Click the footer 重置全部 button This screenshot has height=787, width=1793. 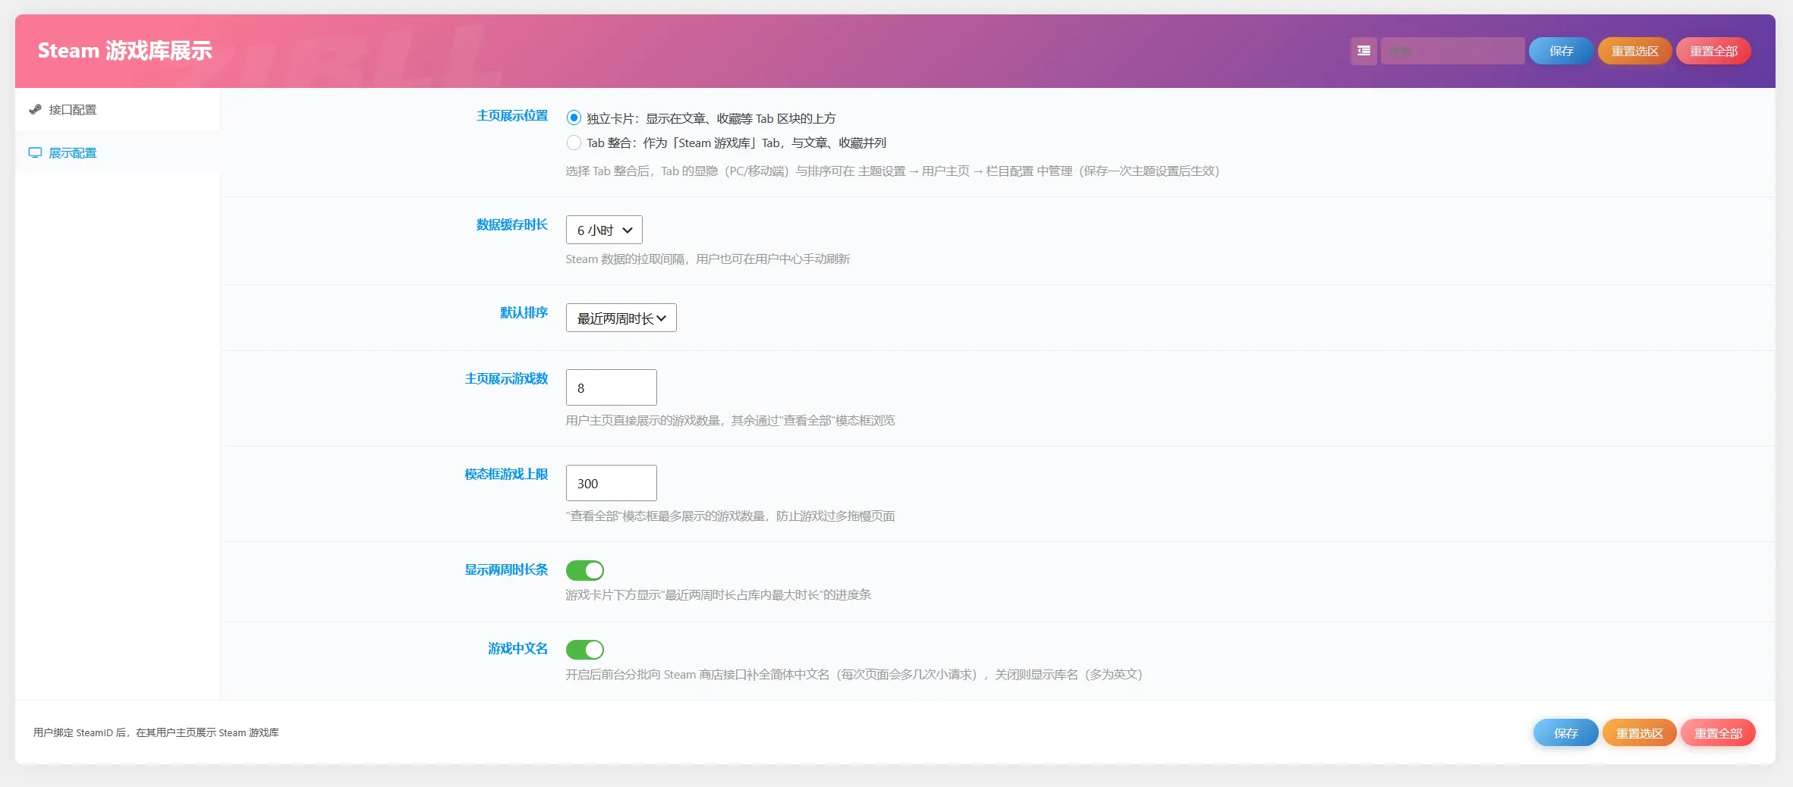coord(1718,733)
